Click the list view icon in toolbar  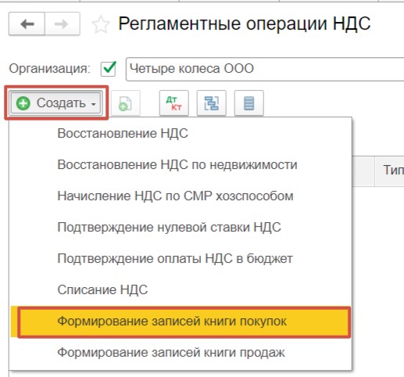click(x=249, y=103)
